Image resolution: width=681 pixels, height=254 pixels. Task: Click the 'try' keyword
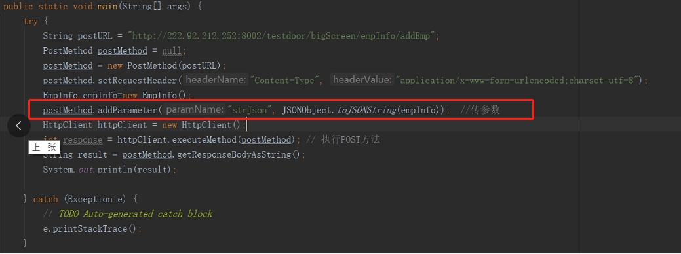click(x=31, y=22)
